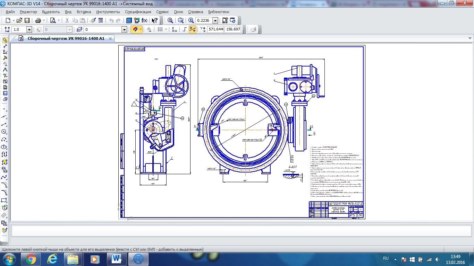Click the Windows Start button

9,259
